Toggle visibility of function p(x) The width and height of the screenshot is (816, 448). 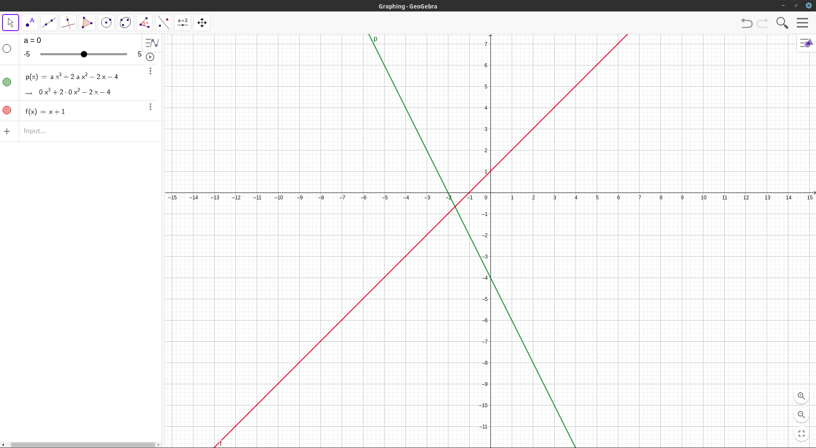[7, 82]
